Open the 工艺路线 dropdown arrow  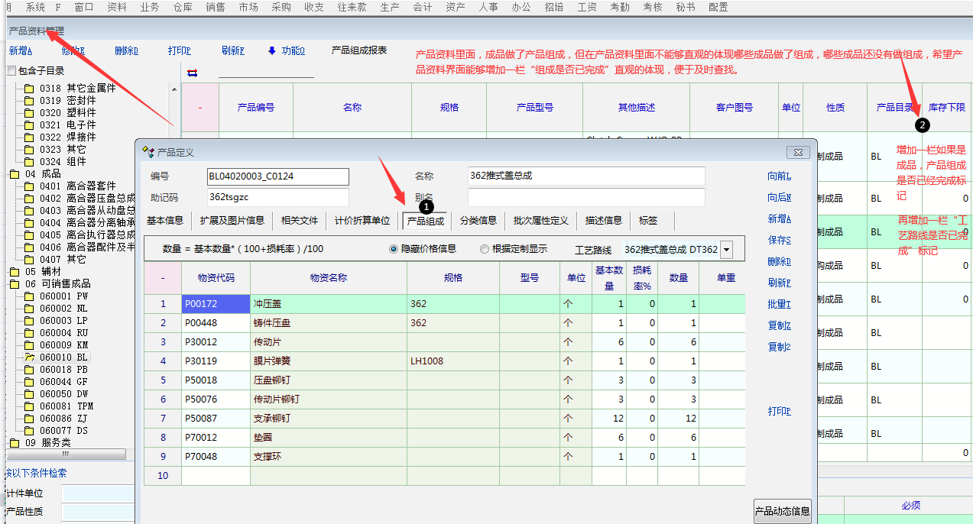(726, 250)
